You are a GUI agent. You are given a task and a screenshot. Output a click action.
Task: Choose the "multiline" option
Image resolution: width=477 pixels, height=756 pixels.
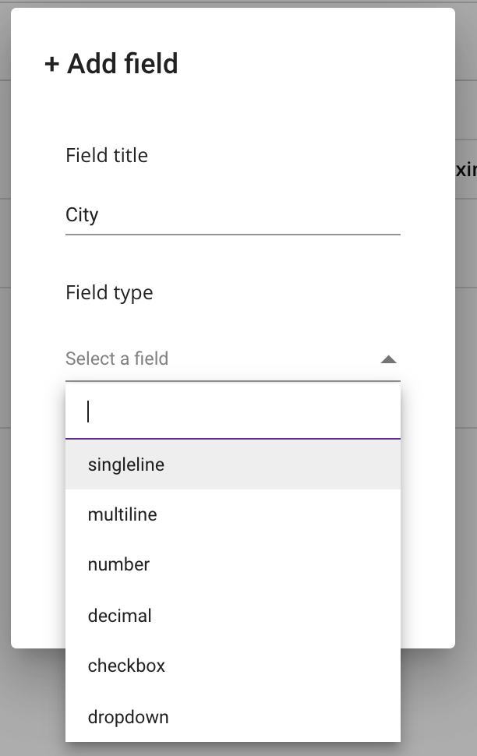(121, 514)
